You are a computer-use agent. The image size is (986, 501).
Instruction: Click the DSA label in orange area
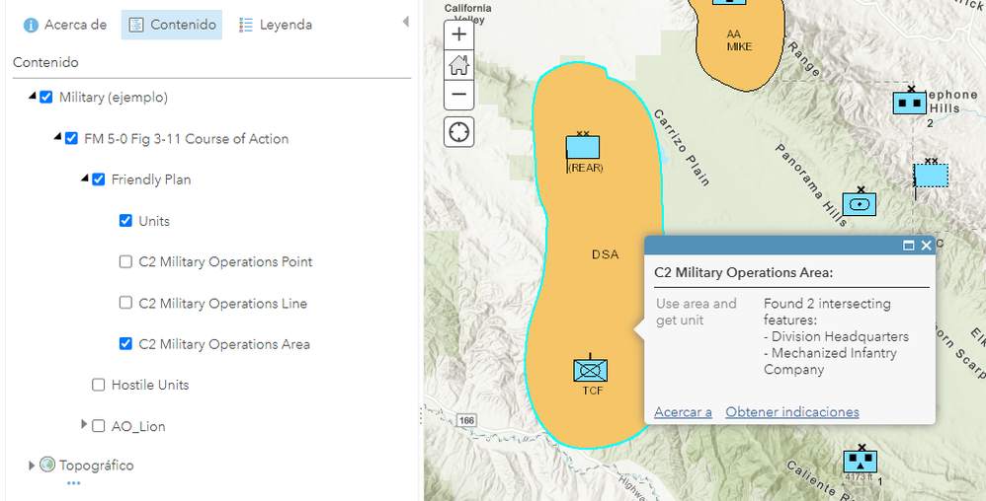click(x=605, y=254)
